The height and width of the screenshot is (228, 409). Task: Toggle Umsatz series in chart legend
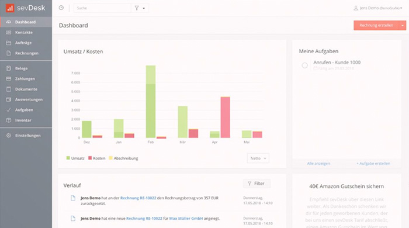75,158
